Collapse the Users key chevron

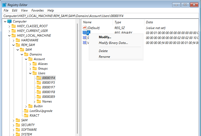click(30, 73)
